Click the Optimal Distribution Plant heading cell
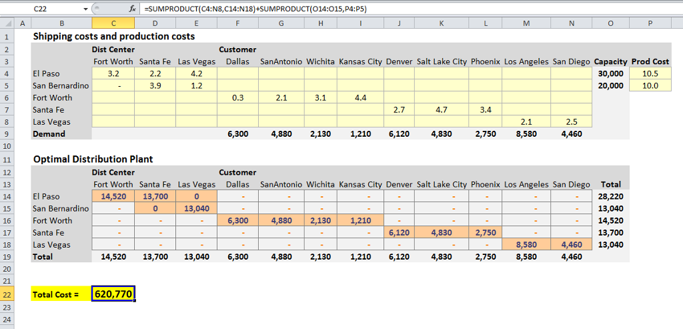The width and height of the screenshot is (683, 329). 93,159
